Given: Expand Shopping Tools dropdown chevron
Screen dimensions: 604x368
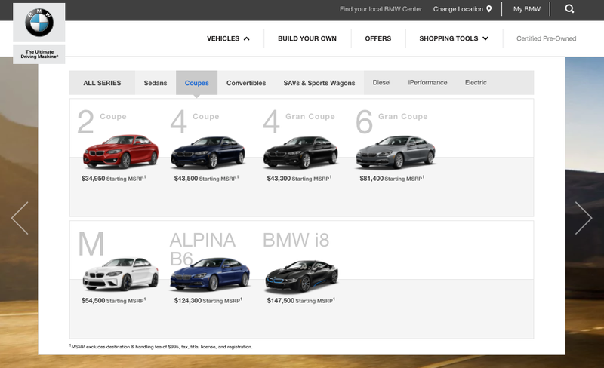Looking at the screenshot, I should 485,38.
